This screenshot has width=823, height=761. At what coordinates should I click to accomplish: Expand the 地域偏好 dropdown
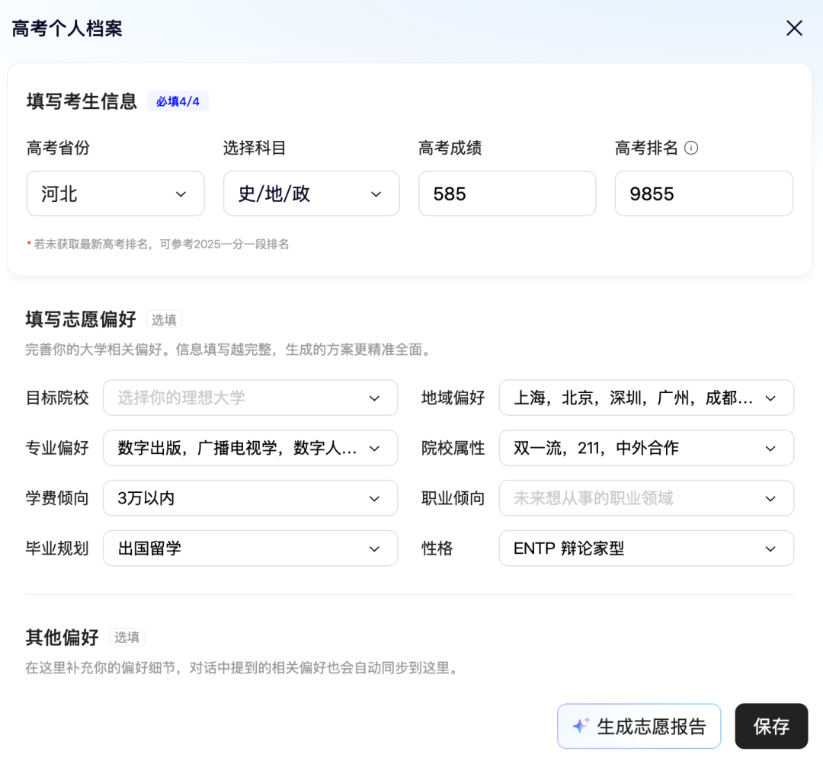click(x=646, y=398)
